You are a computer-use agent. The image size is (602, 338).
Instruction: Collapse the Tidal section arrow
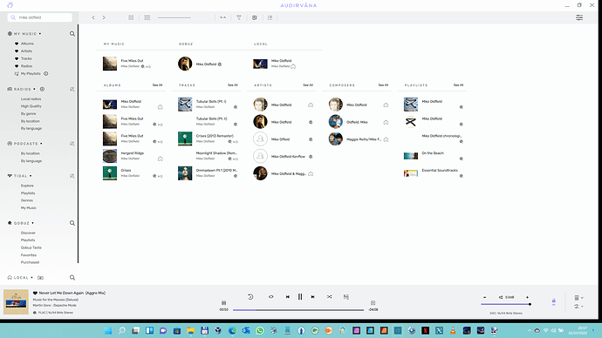click(31, 176)
